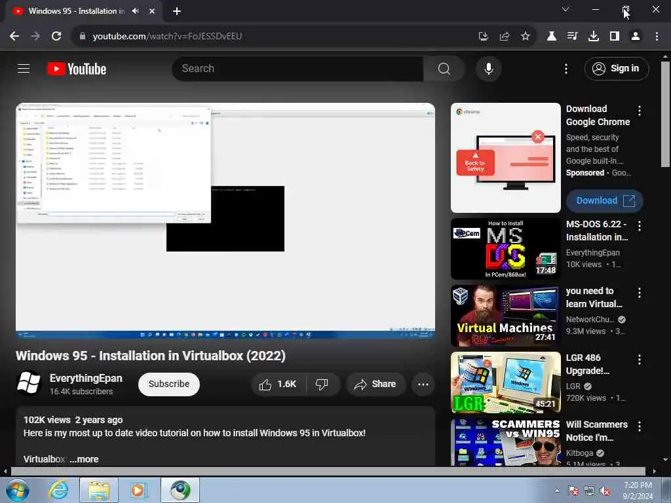Click the ad Download button
This screenshot has width=671, height=503.
click(605, 200)
